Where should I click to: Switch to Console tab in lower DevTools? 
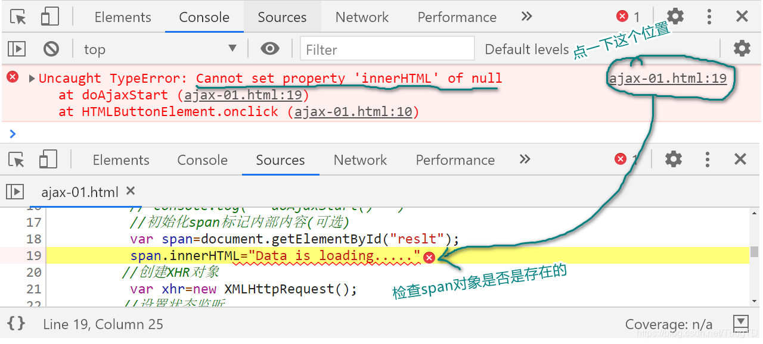[x=203, y=160]
